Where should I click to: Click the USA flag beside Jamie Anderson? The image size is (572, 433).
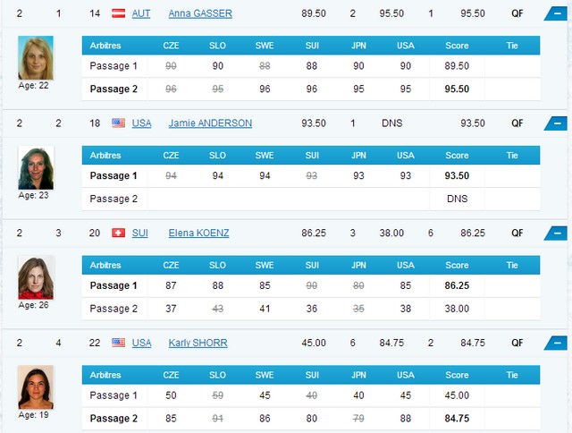(x=118, y=123)
